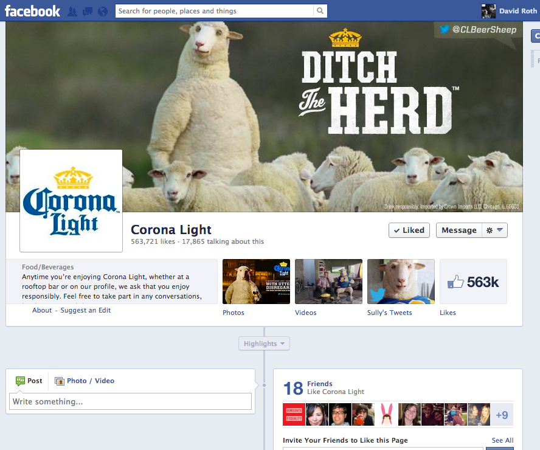Viewport: 540px width, 450px height.
Task: Expand the Highlights dropdown
Action: tap(264, 344)
